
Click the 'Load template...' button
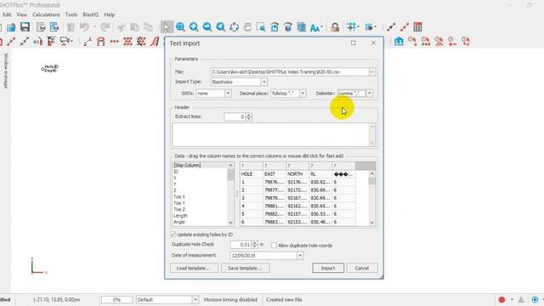click(194, 268)
